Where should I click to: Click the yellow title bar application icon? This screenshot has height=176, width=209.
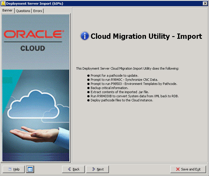[3, 3]
